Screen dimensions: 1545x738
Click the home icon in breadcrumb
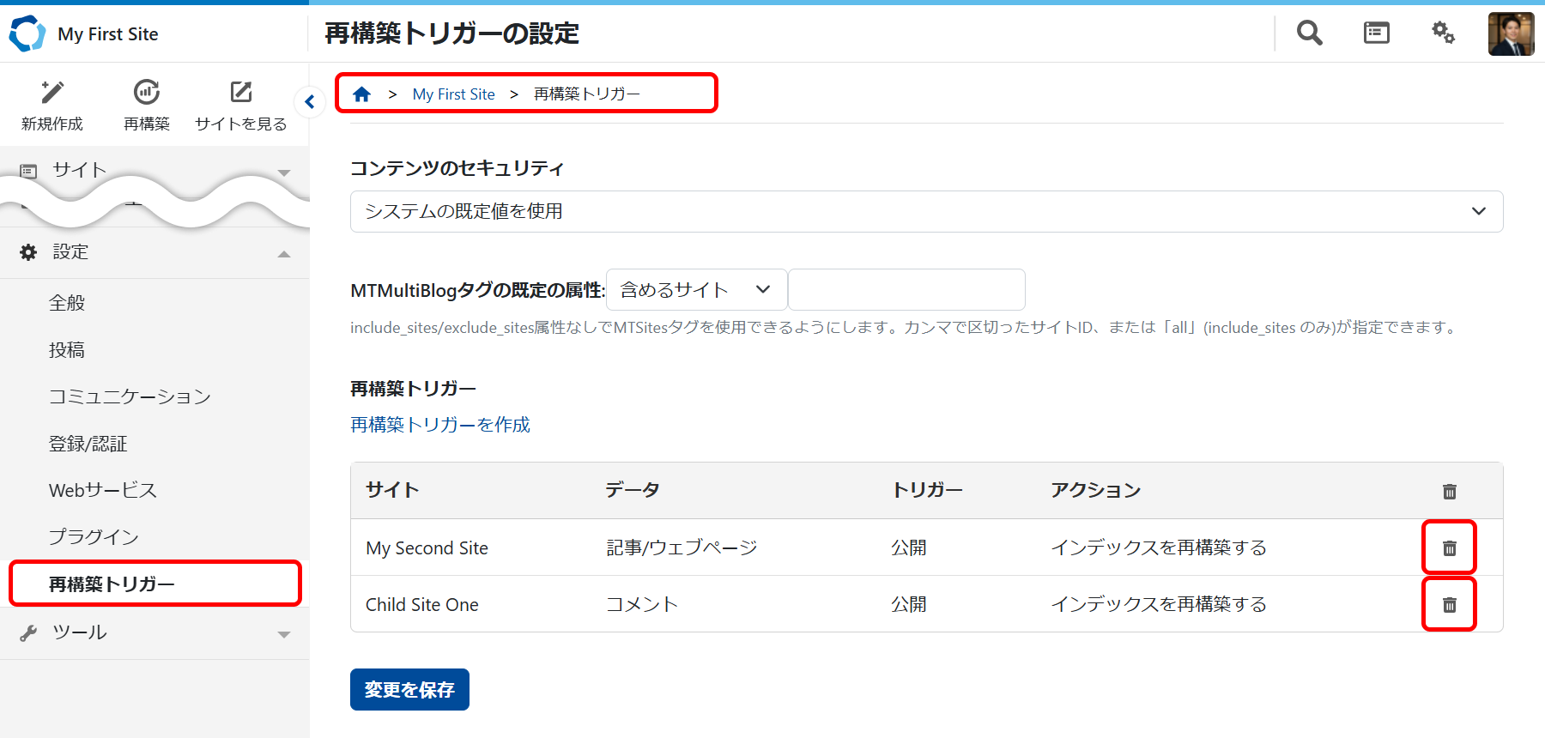pos(362,94)
